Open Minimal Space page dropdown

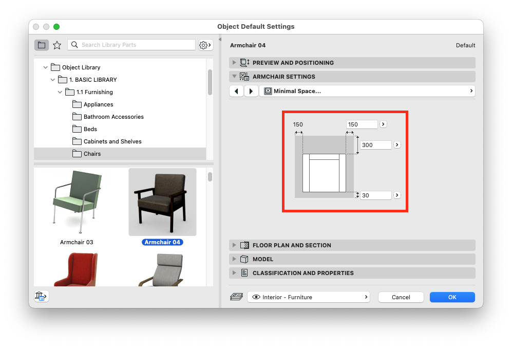coord(367,91)
